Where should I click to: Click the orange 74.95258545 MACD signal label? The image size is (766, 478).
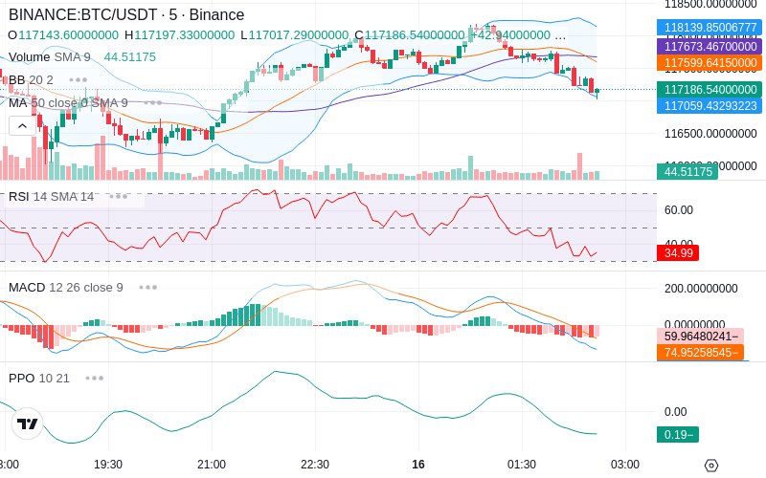click(700, 352)
